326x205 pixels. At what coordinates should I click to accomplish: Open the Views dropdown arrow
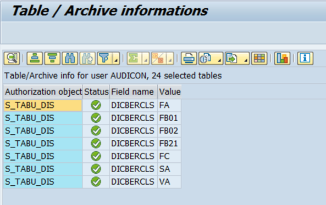219,58
